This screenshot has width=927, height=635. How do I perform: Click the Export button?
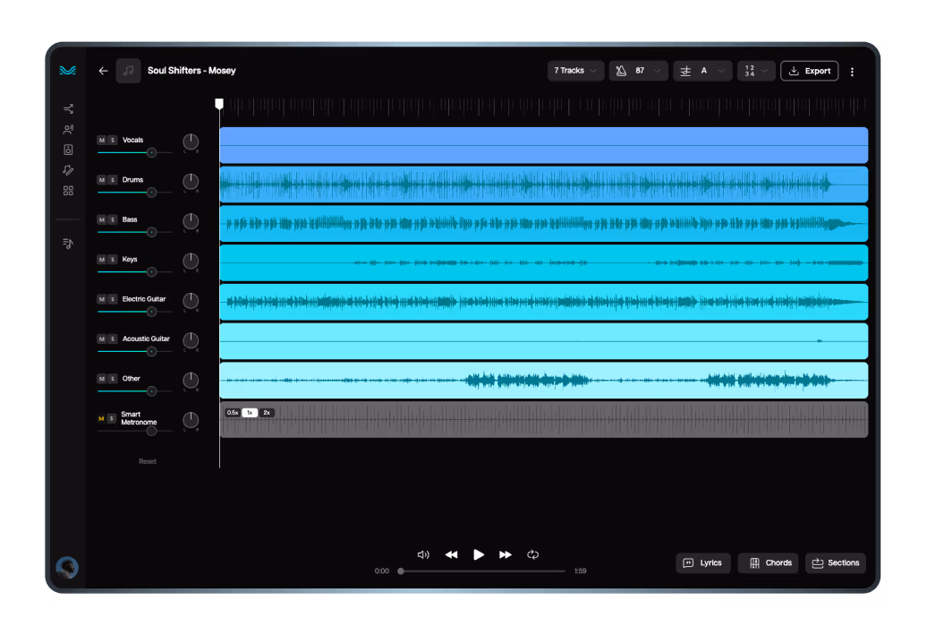(809, 71)
